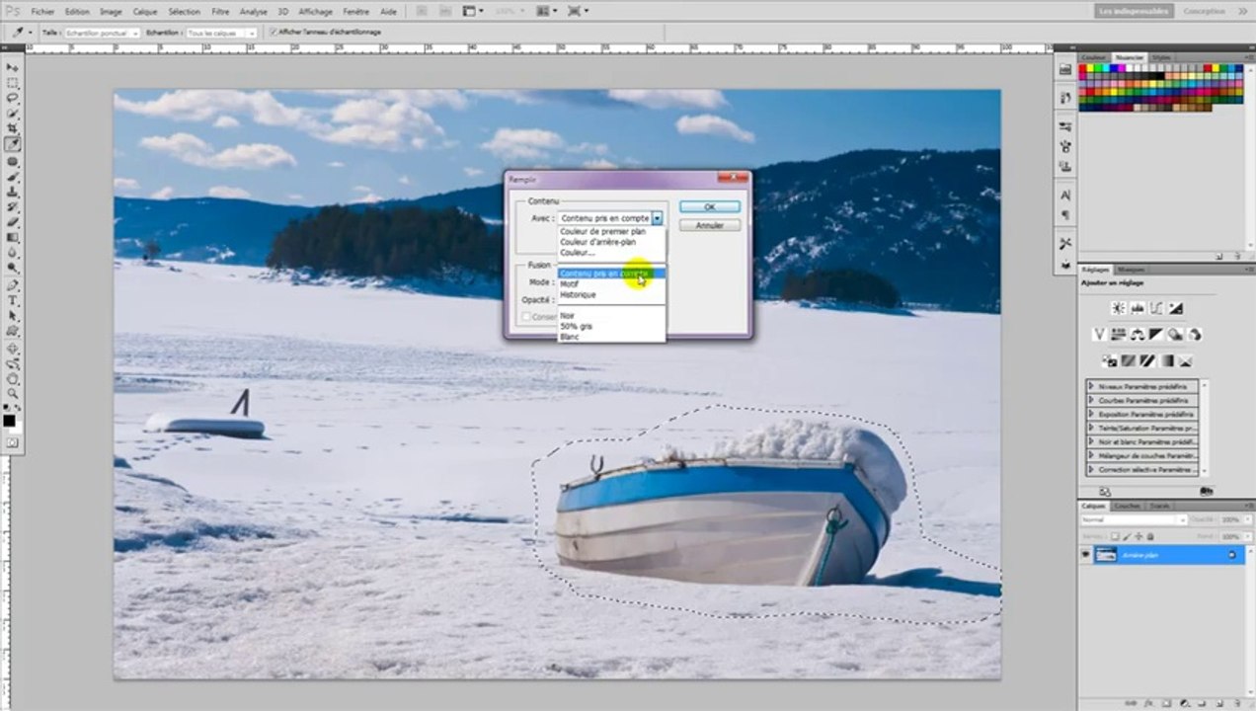1256x711 pixels.
Task: Expand Niveaux Paramètres prédéfinis preset
Action: click(1091, 386)
